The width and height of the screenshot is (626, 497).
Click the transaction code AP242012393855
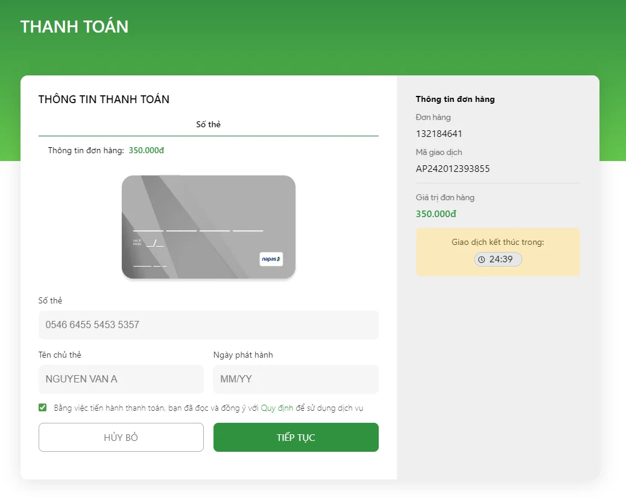tap(453, 169)
